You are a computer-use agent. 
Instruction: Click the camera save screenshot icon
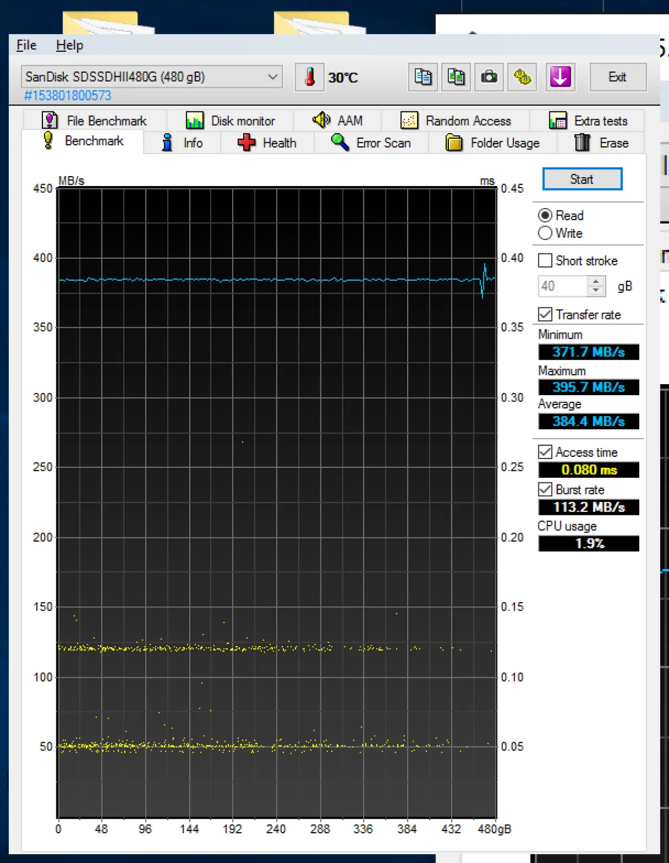coord(489,77)
